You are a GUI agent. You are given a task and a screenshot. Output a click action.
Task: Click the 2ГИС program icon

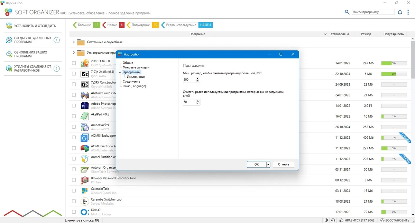coord(85,64)
